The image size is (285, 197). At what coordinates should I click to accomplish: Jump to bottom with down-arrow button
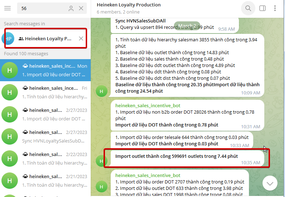[x=270, y=183]
